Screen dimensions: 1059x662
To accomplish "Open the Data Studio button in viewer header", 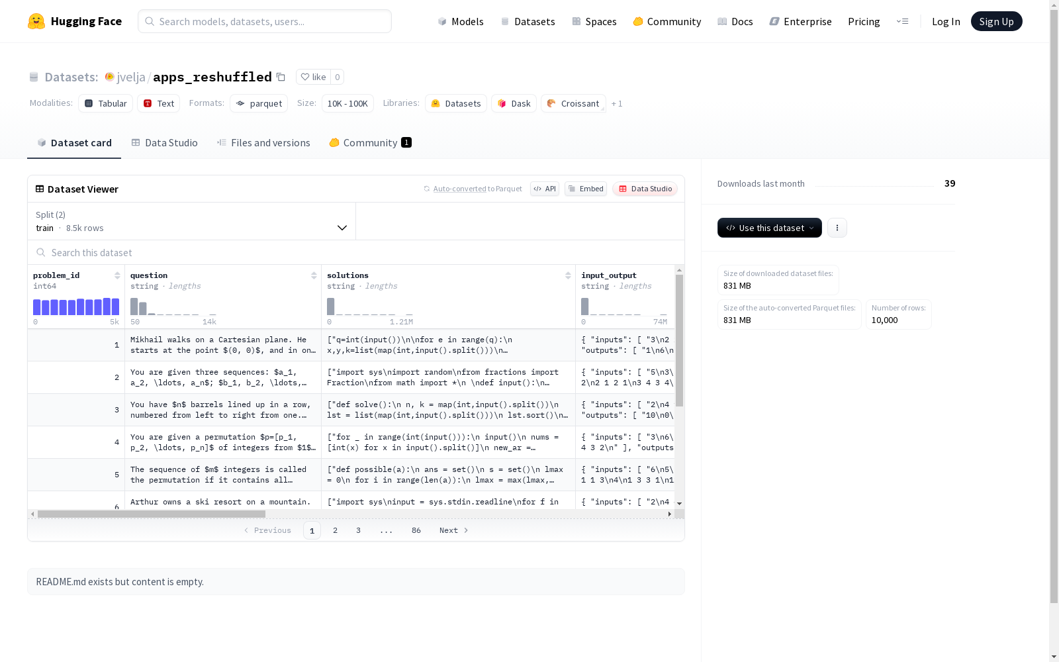I will [645, 189].
